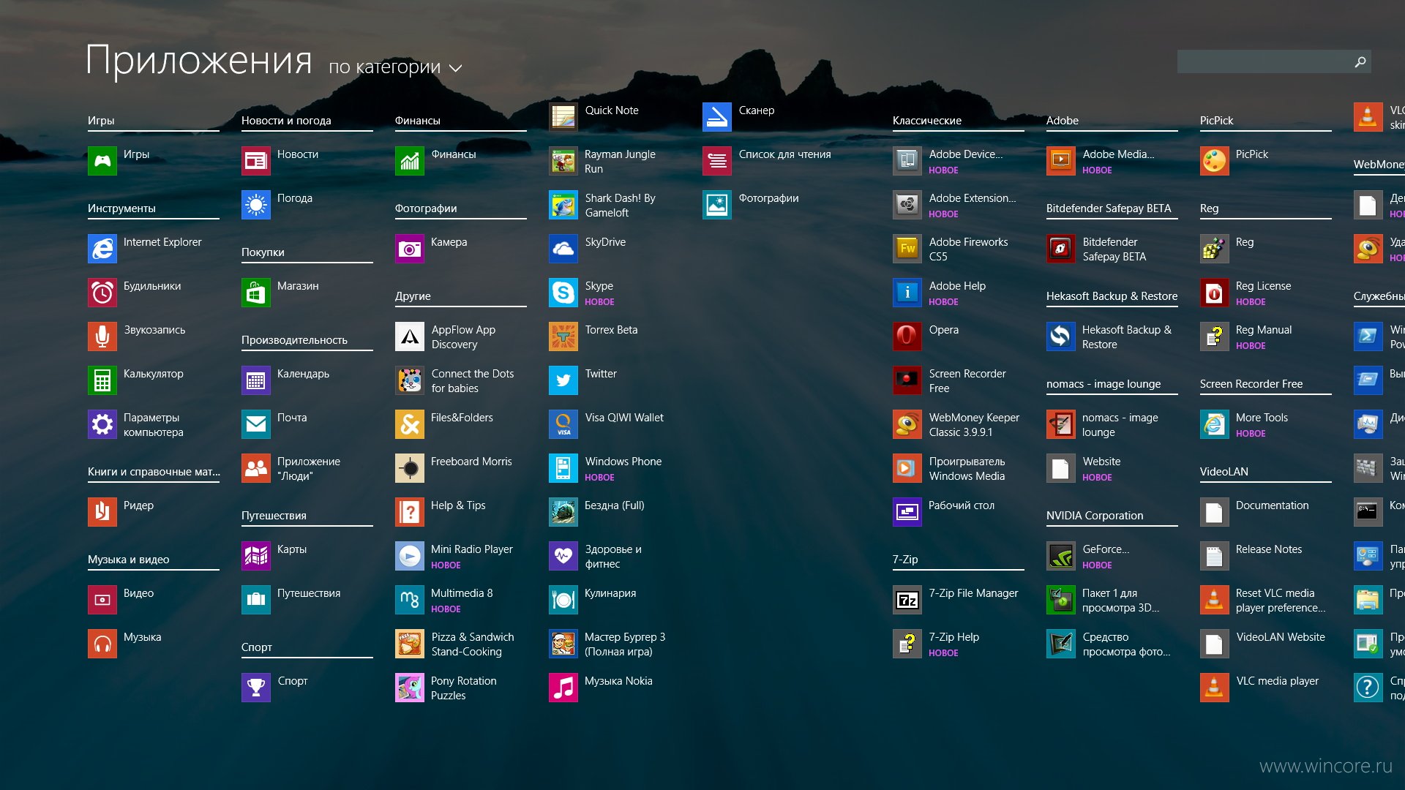Select the VideoLAN category header
This screenshot has height=790, width=1405.
coord(1224,472)
